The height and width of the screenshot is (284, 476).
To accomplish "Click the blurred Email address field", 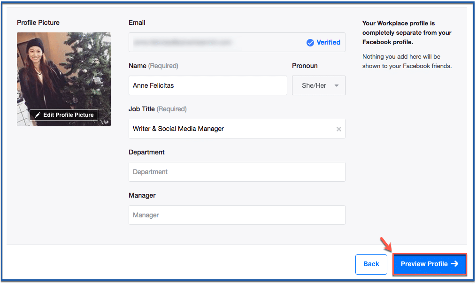I will click(237, 42).
